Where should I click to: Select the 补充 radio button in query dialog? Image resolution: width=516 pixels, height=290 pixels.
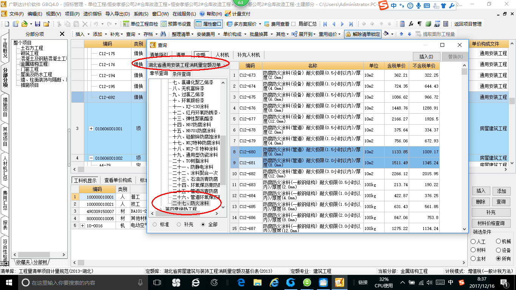tap(179, 224)
